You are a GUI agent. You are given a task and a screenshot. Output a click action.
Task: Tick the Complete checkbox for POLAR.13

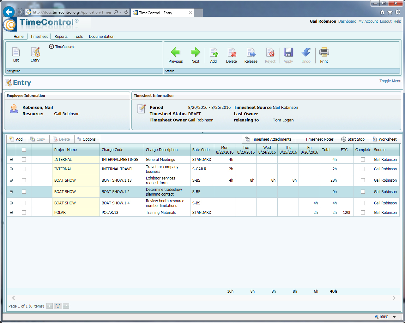coord(363,213)
